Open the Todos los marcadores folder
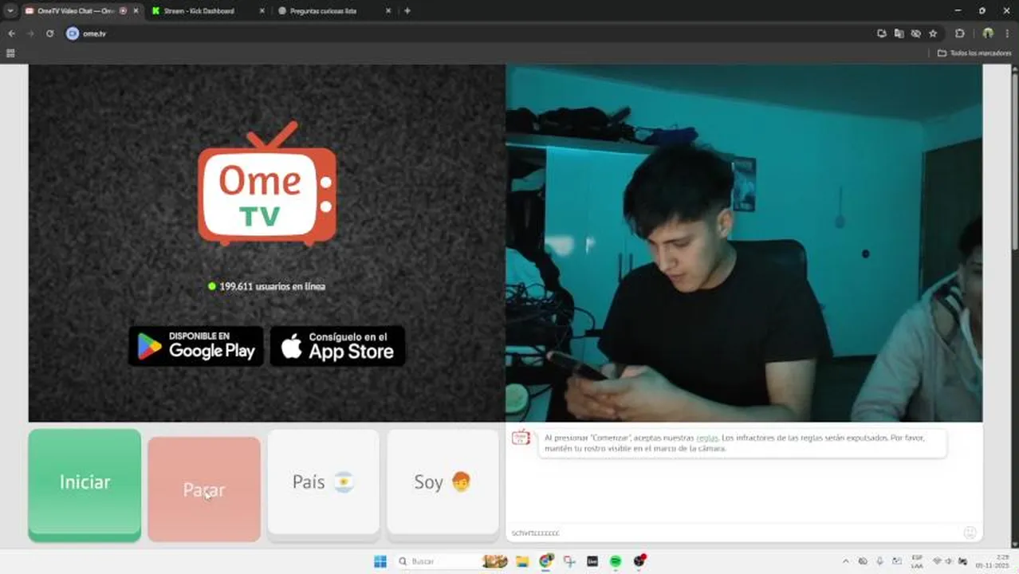 tap(974, 53)
